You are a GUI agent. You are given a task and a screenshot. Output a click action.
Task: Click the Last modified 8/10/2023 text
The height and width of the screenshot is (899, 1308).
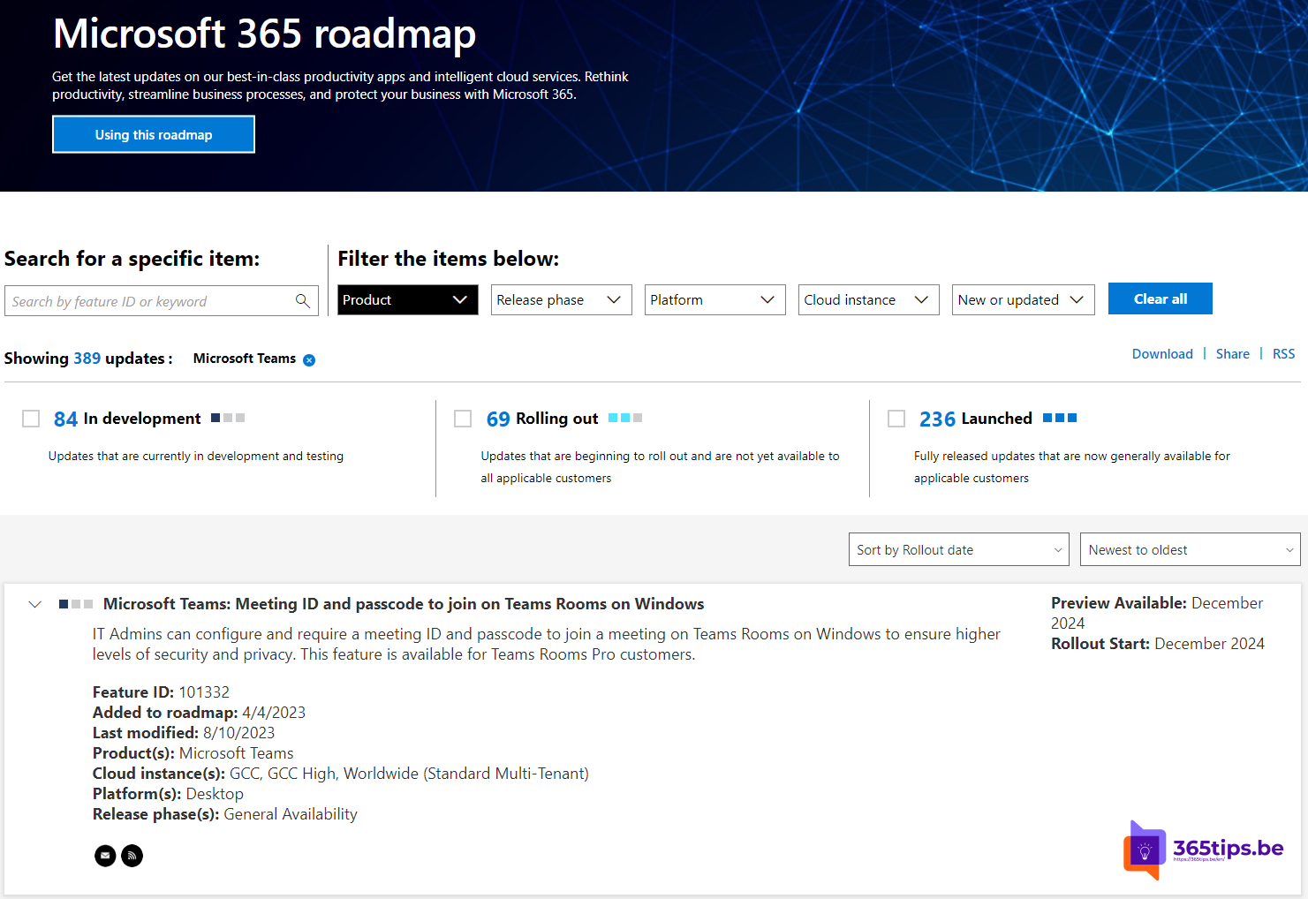[184, 733]
